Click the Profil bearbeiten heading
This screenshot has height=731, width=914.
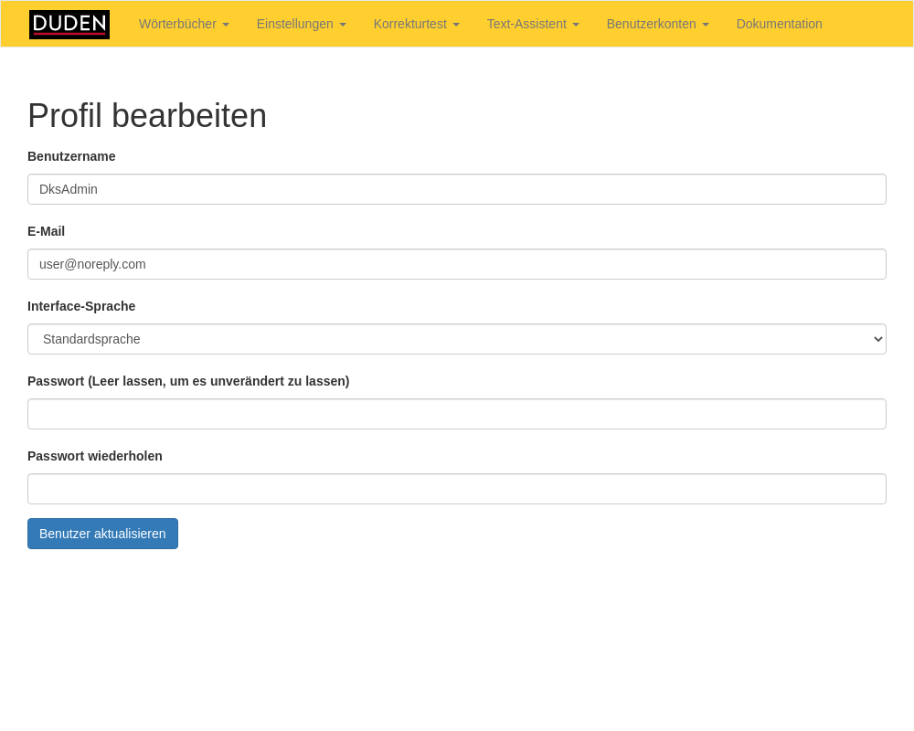[147, 116]
